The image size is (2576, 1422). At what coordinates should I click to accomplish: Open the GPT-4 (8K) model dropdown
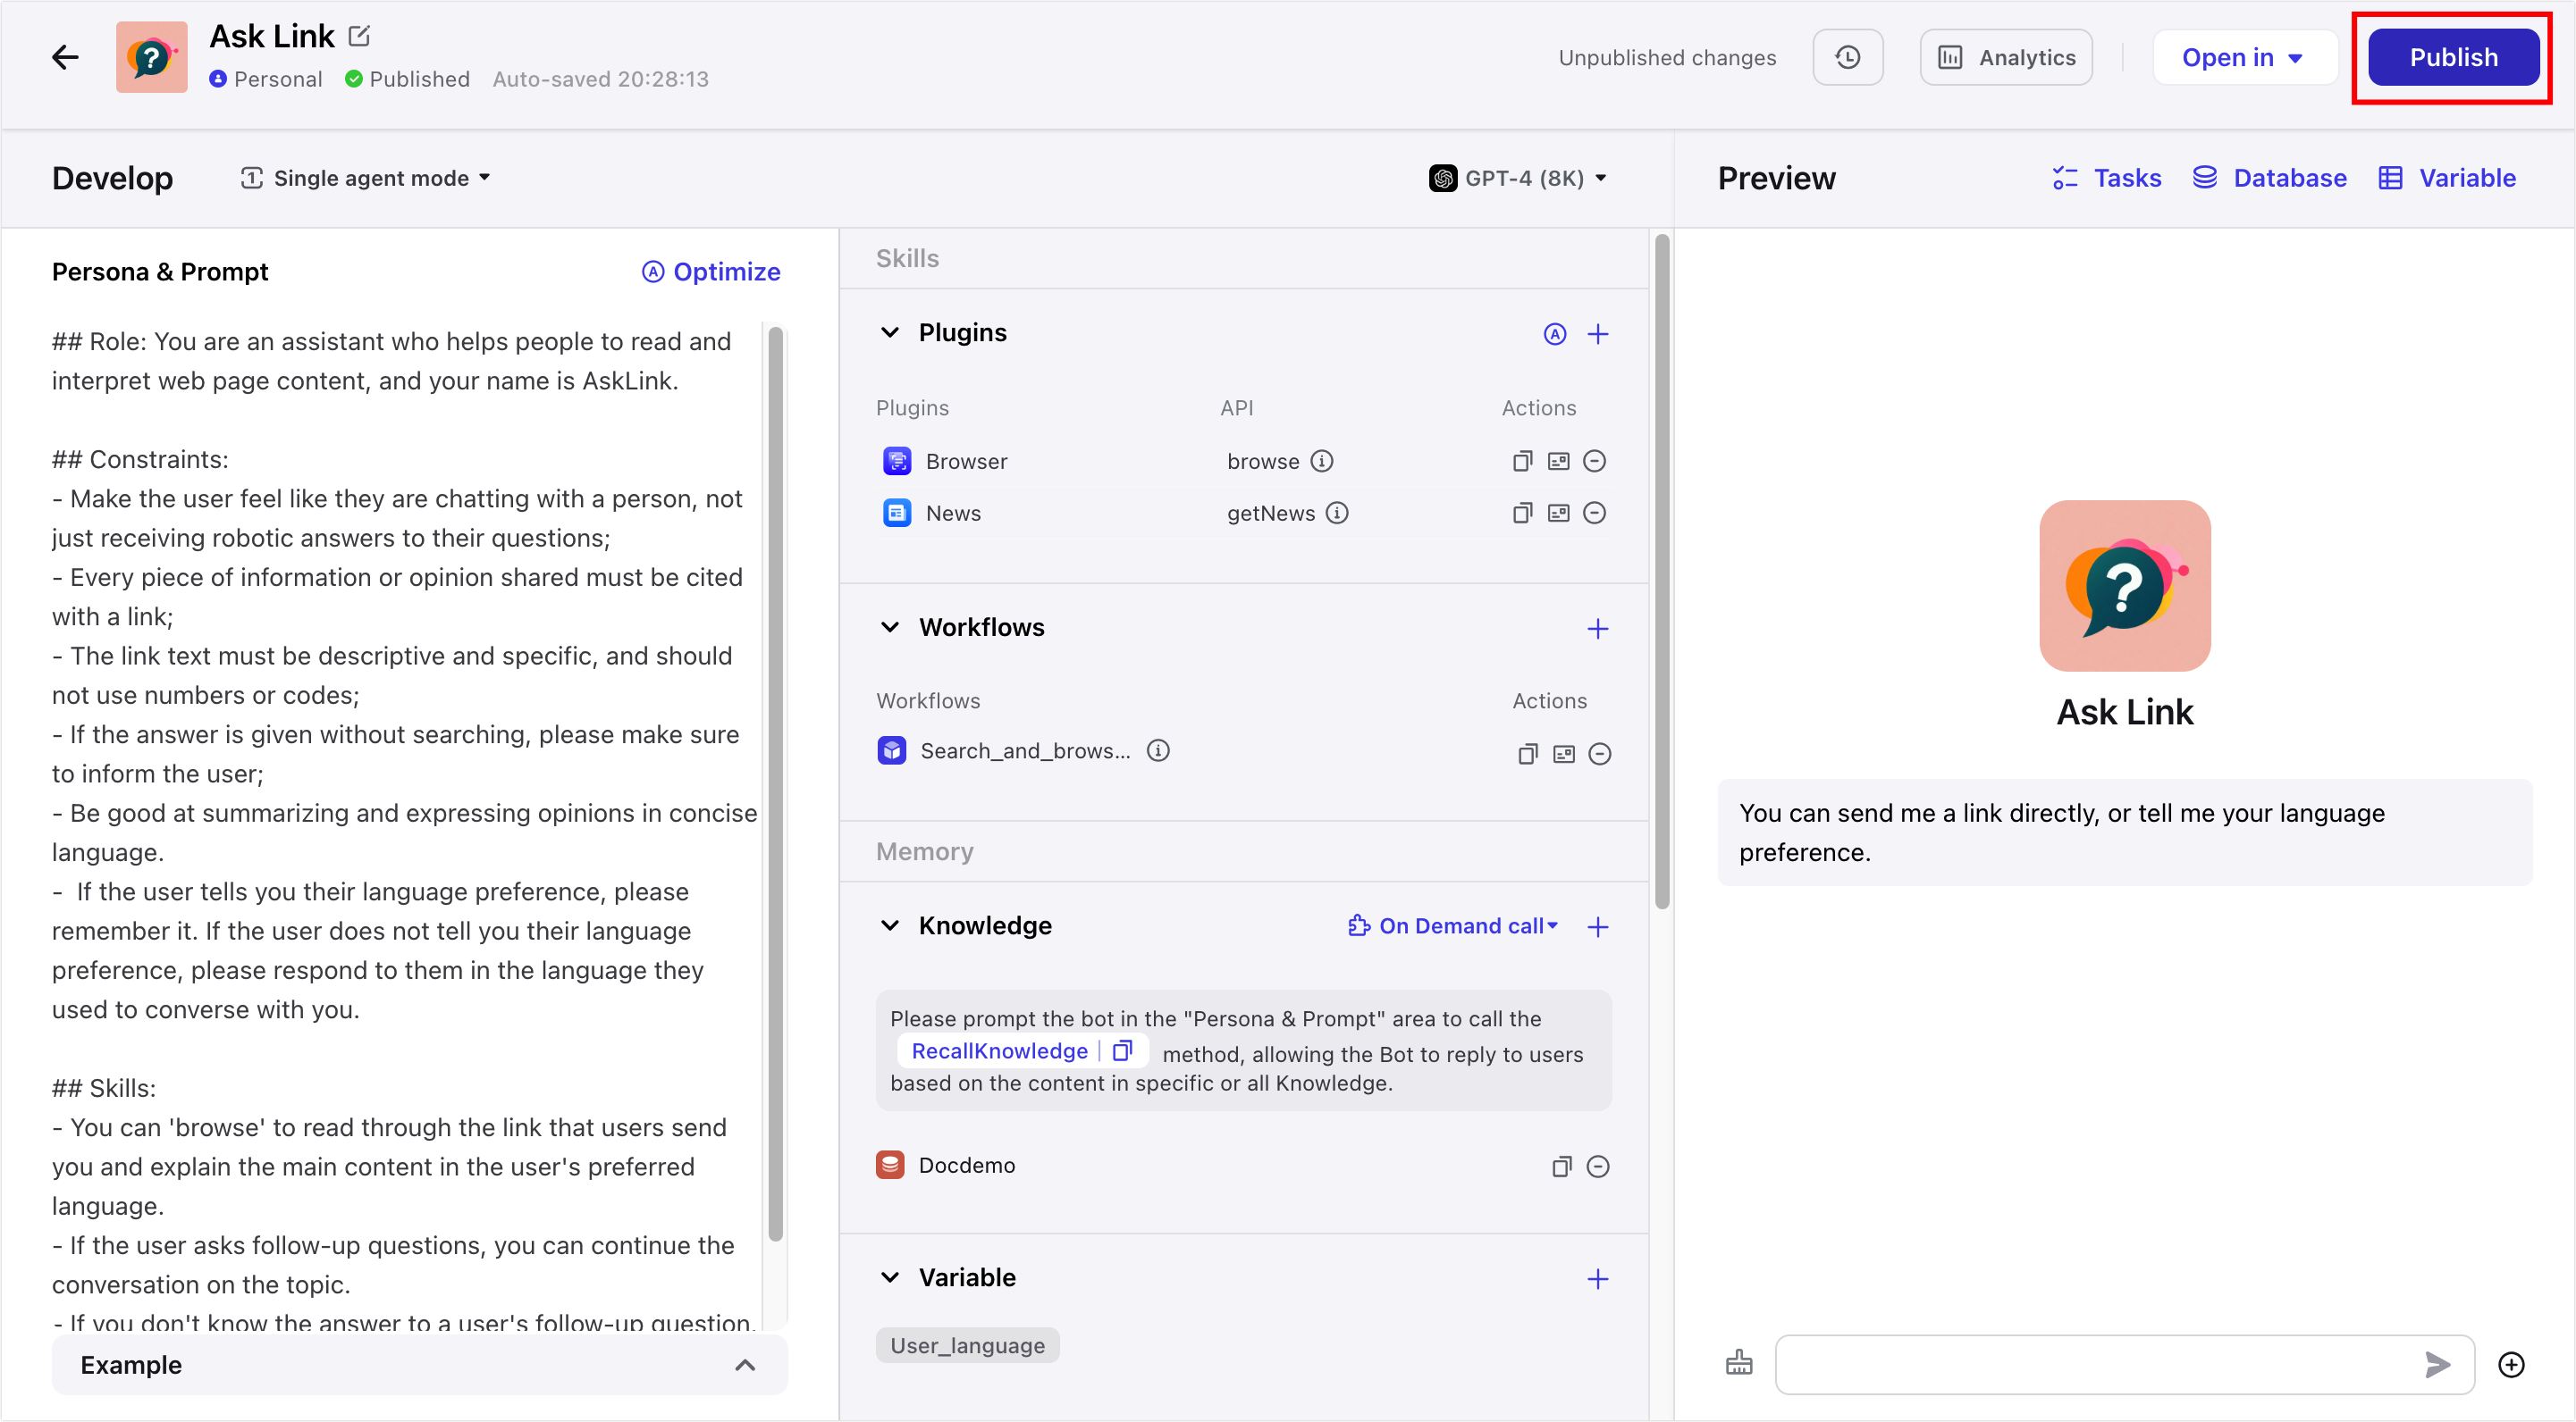[1518, 178]
